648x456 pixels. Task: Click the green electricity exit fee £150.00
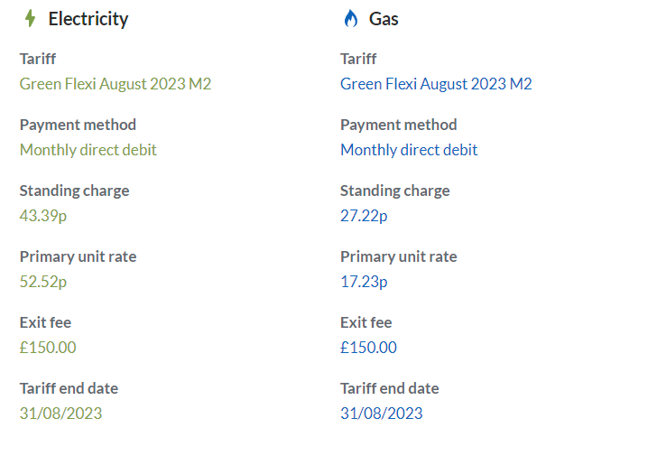pyautogui.click(x=48, y=348)
